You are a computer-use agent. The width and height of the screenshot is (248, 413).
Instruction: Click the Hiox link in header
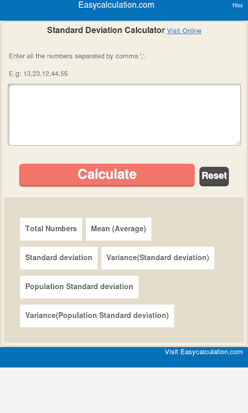coord(238,5)
